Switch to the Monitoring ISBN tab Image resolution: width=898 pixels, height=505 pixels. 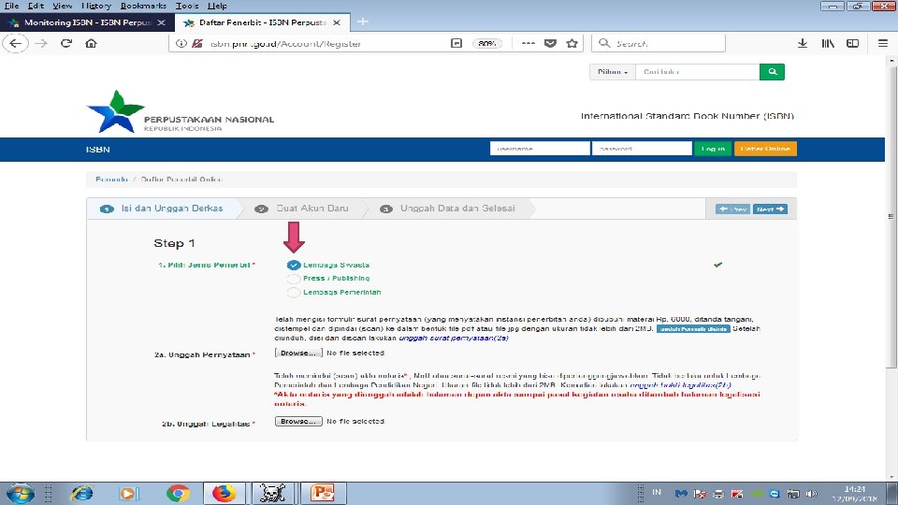pyautogui.click(x=87, y=22)
